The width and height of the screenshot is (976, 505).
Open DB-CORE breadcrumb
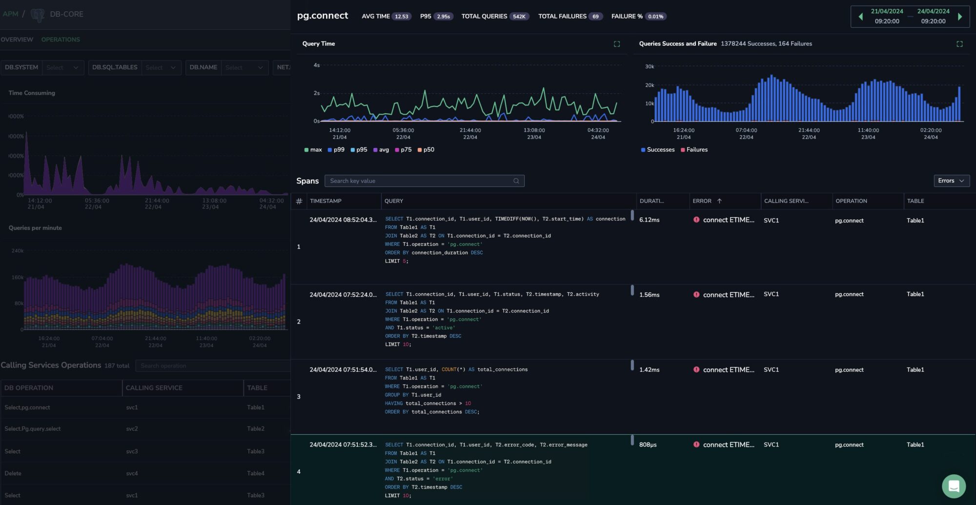(66, 14)
